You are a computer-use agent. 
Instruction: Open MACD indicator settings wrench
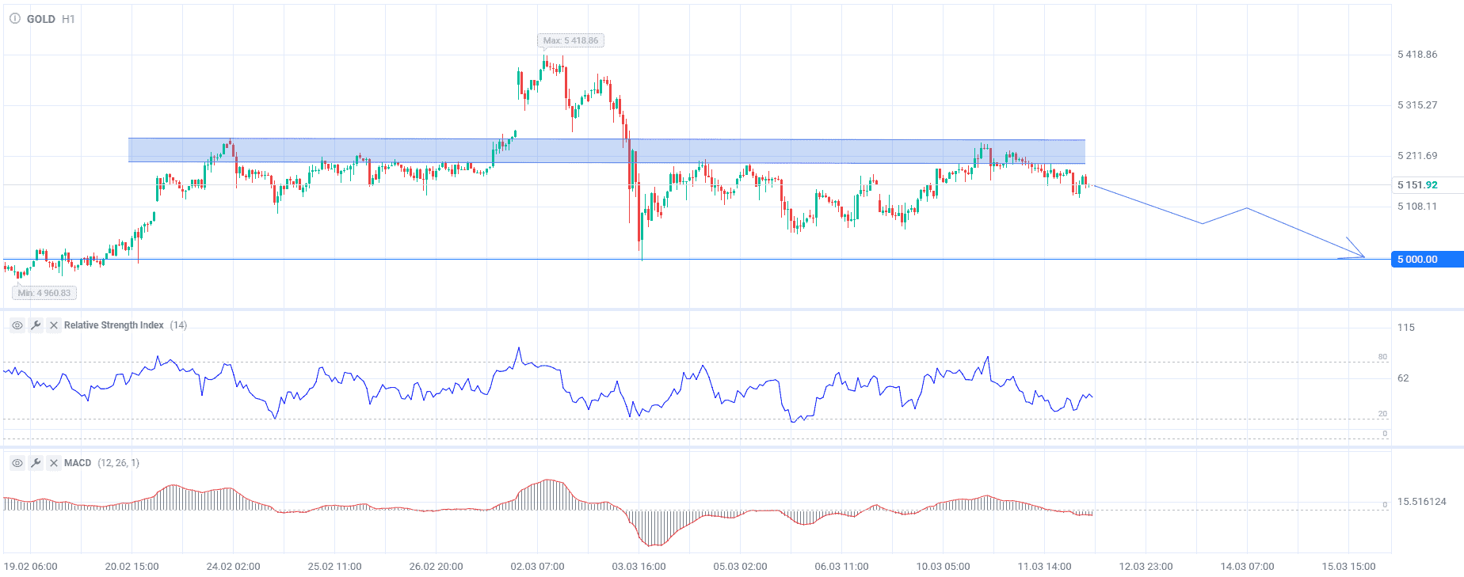(x=36, y=463)
